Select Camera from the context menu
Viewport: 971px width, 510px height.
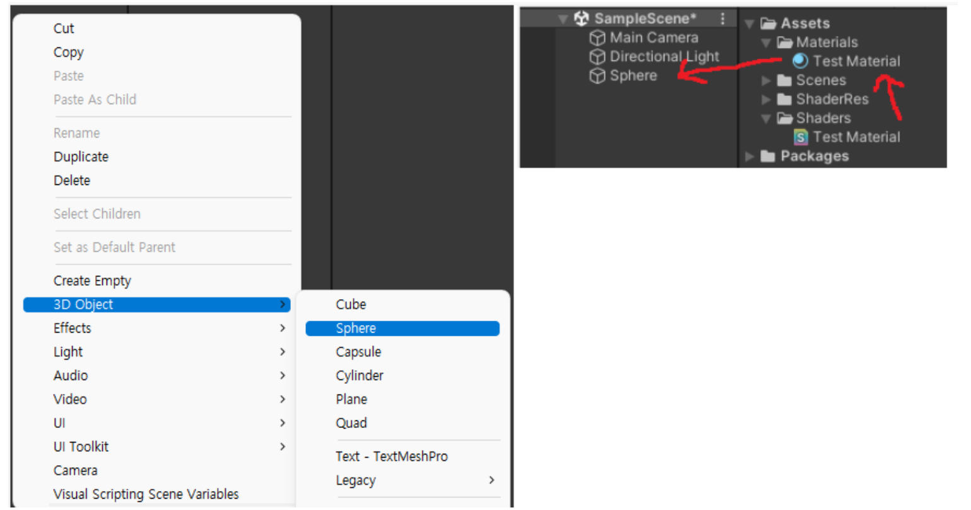coord(76,471)
